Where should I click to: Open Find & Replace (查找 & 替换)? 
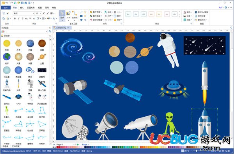[x=201, y=12]
